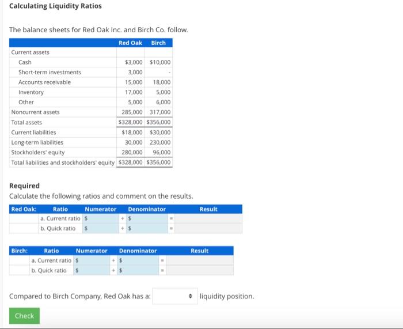Click the Required heading
Image resolution: width=403 pixels, height=329 pixels.
(x=24, y=186)
